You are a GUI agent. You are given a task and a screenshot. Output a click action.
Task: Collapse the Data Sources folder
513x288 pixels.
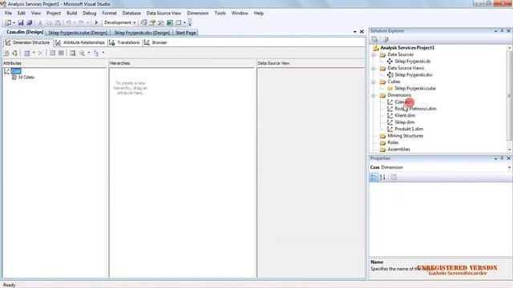(x=374, y=55)
